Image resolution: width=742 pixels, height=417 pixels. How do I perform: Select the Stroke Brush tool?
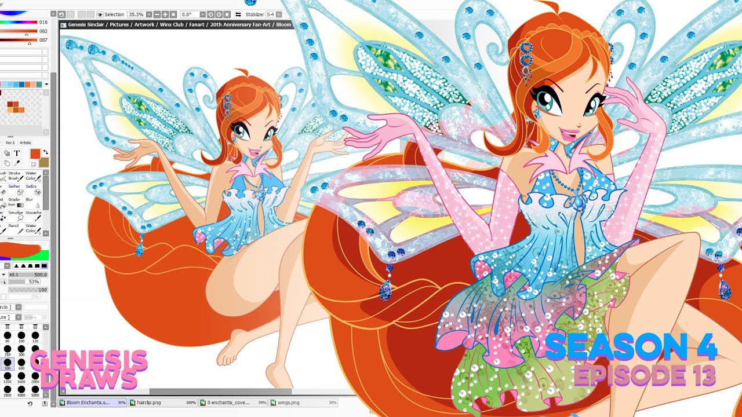coord(16,177)
